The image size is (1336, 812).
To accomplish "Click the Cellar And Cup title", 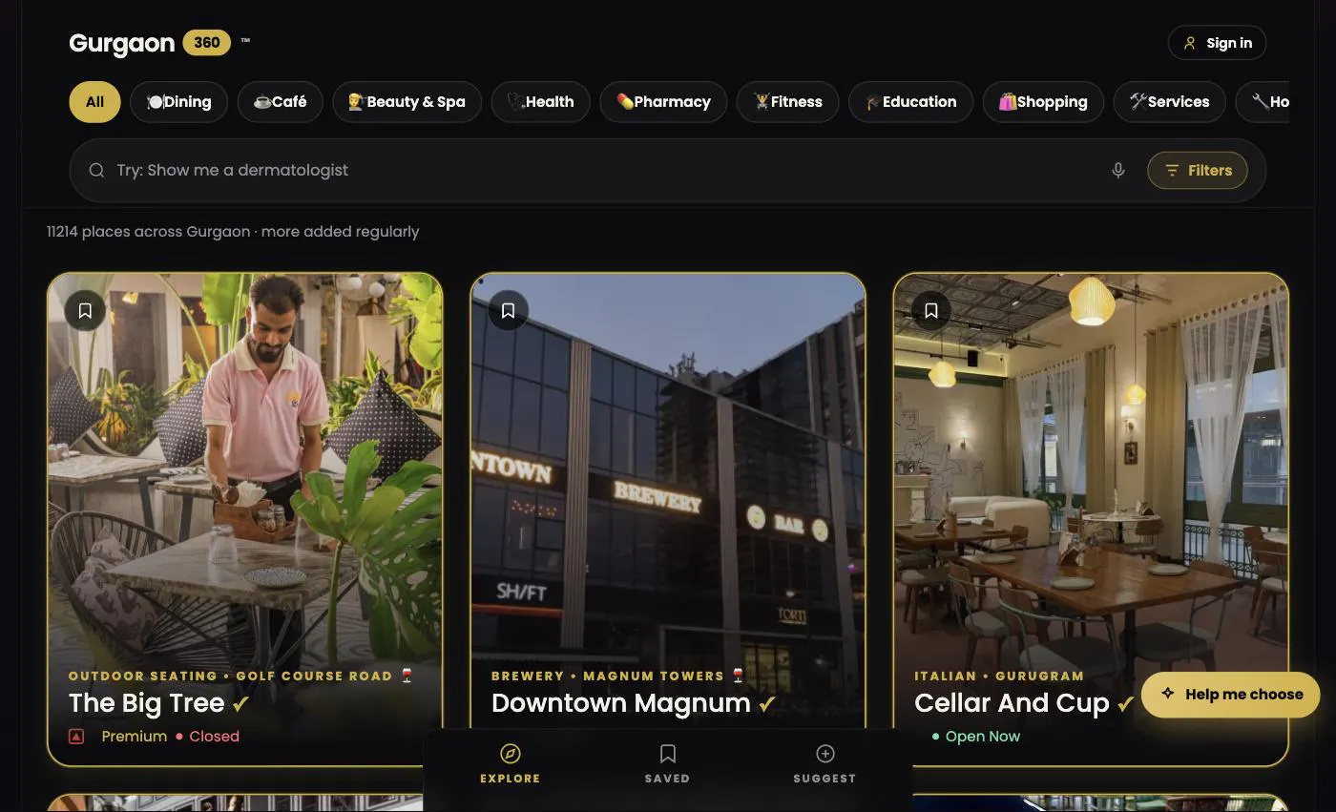I will tap(1012, 703).
